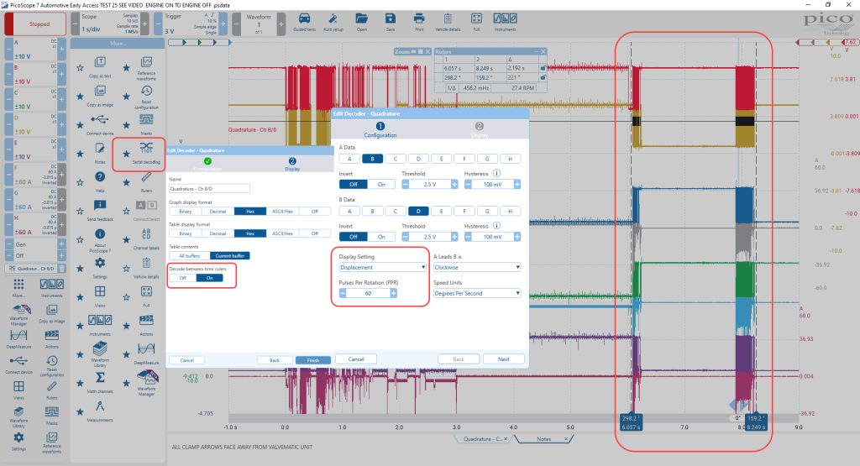Click the Hysteresis info icon for B Data
Image resolution: width=860 pixels, height=466 pixels.
click(x=496, y=225)
